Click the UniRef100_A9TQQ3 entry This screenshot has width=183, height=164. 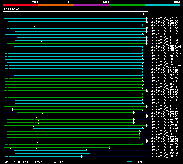click(164, 103)
